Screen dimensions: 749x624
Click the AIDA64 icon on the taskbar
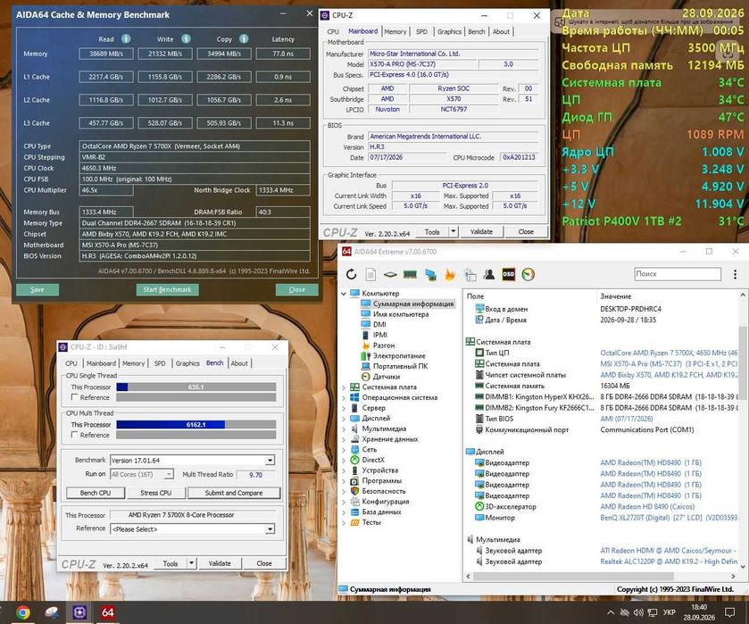click(107, 612)
